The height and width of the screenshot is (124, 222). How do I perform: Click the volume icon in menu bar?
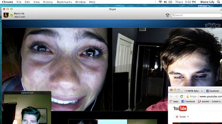click(x=165, y=2)
